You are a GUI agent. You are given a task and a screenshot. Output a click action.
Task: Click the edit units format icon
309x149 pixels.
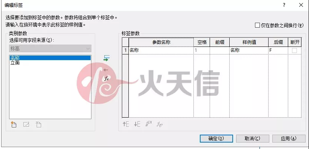tap(148, 124)
